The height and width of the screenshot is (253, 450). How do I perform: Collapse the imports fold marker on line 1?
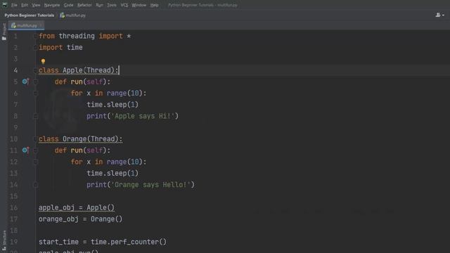[35, 36]
